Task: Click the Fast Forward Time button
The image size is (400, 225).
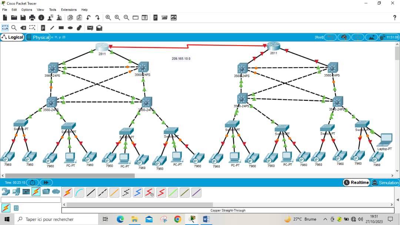Action: tap(46, 183)
